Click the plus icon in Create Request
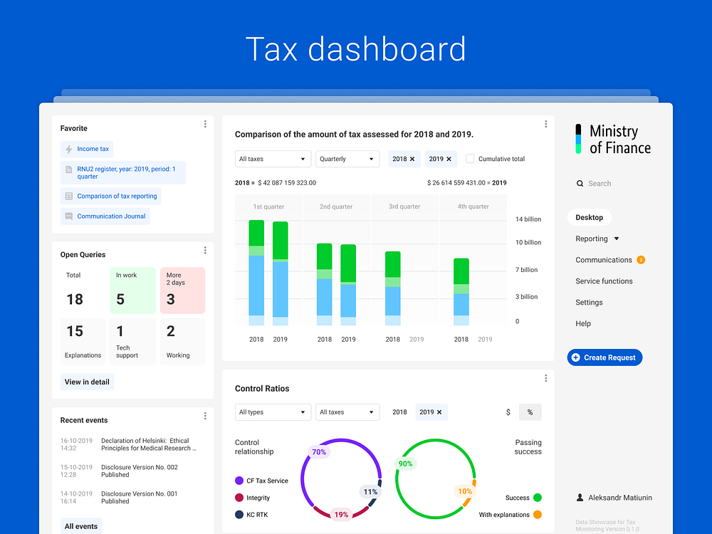 coord(576,357)
